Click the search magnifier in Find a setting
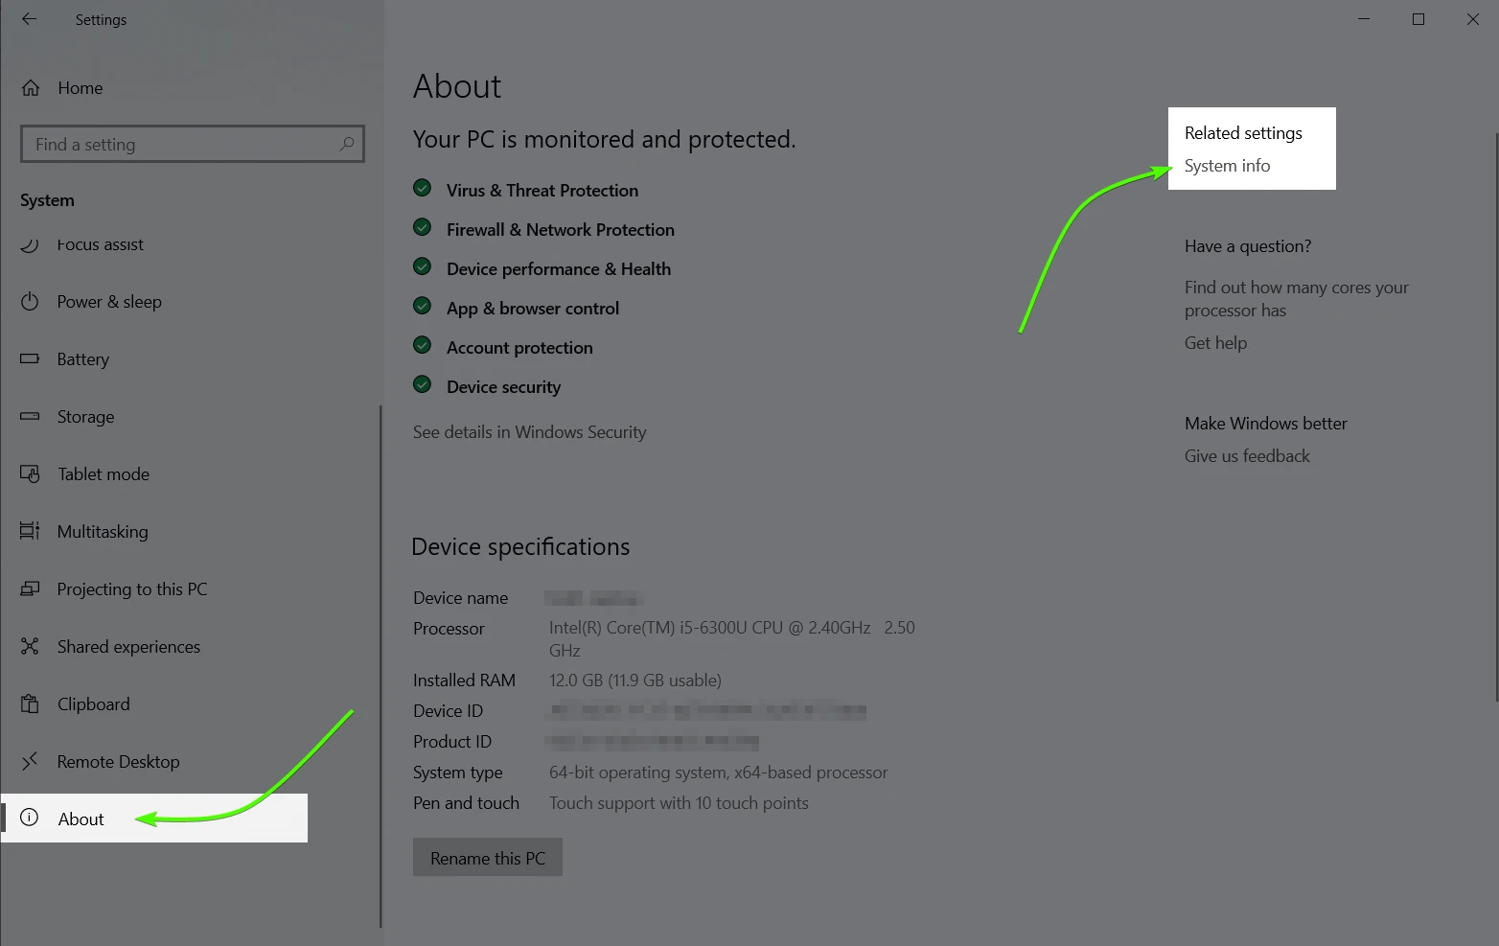1499x946 pixels. click(x=347, y=144)
